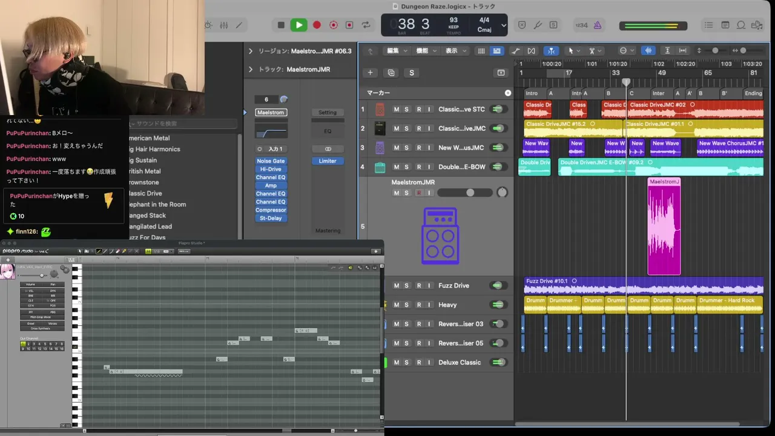Image resolution: width=775 pixels, height=436 pixels.
Task: Toggle the Flex button
Action: point(531,51)
